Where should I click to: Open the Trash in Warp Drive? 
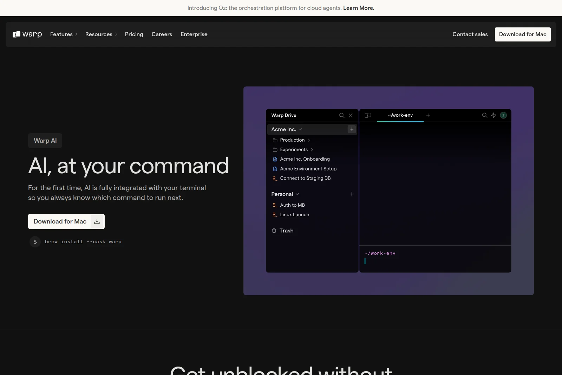[287, 231]
